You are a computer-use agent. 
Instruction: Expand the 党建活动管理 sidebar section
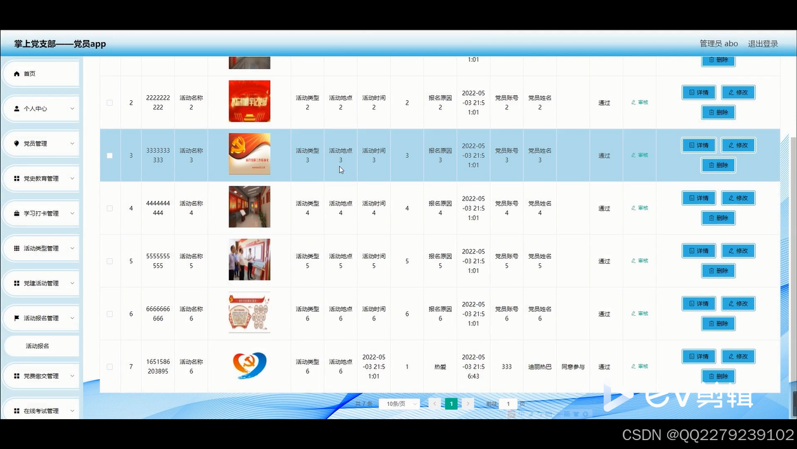(x=41, y=283)
